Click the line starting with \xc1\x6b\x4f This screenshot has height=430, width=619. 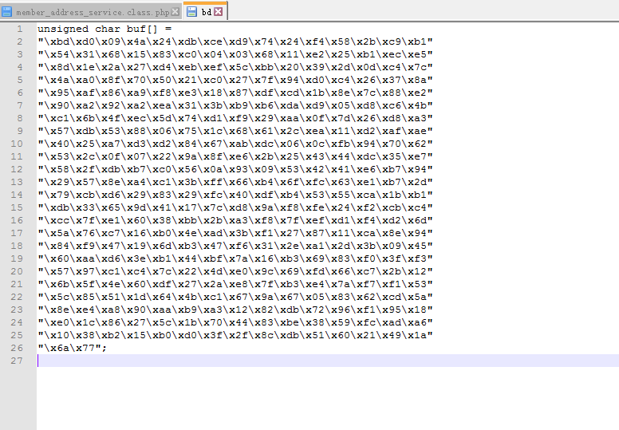pyautogui.click(x=235, y=118)
